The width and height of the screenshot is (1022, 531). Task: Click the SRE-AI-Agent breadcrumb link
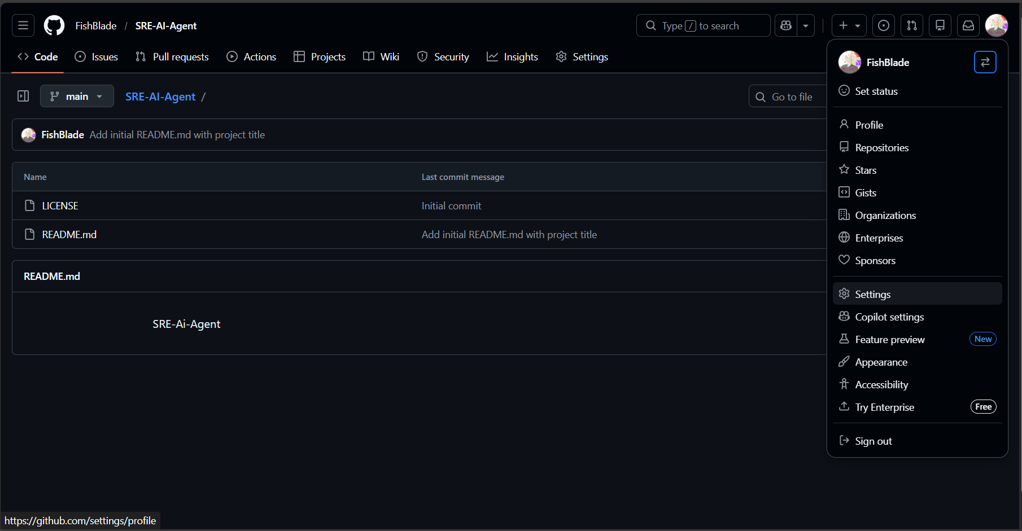click(x=160, y=96)
